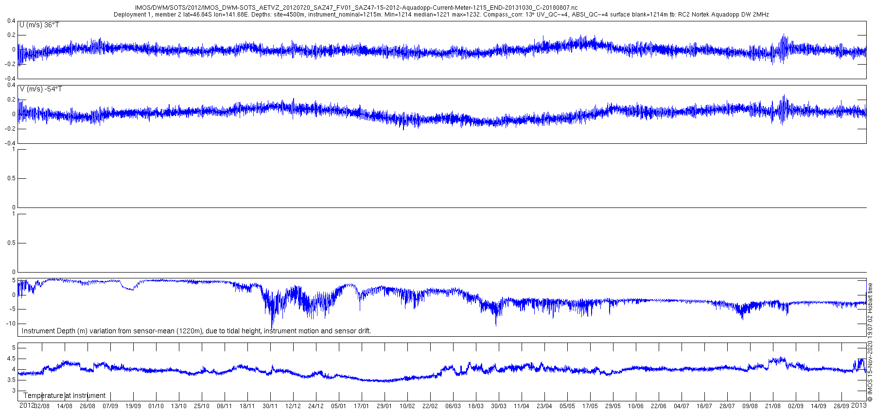Pick the '21/08' date tick label
This screenshot has height=413, width=875.
point(773,406)
